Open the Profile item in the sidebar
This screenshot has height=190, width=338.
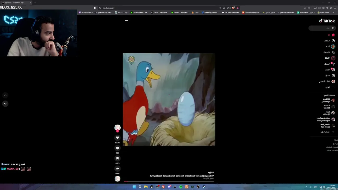327,81
